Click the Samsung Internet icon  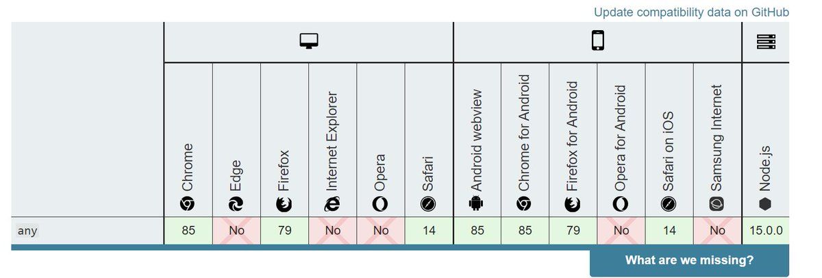[x=717, y=203]
